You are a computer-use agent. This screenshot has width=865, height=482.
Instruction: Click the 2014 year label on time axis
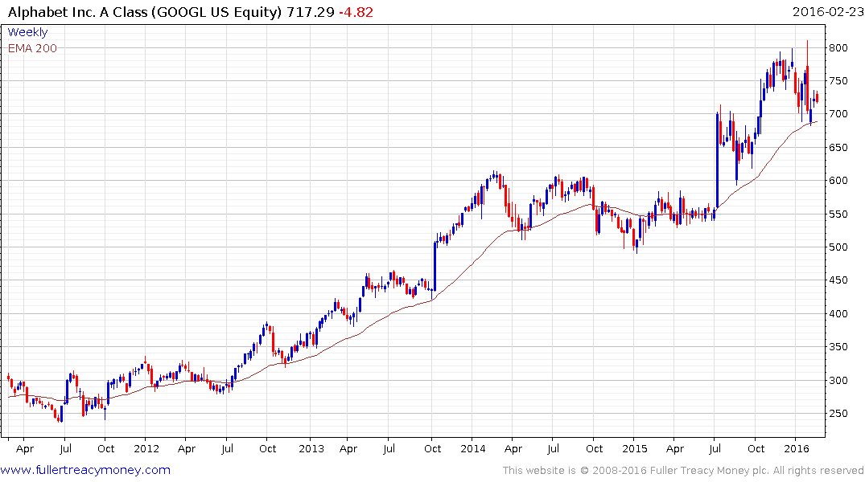click(x=473, y=449)
